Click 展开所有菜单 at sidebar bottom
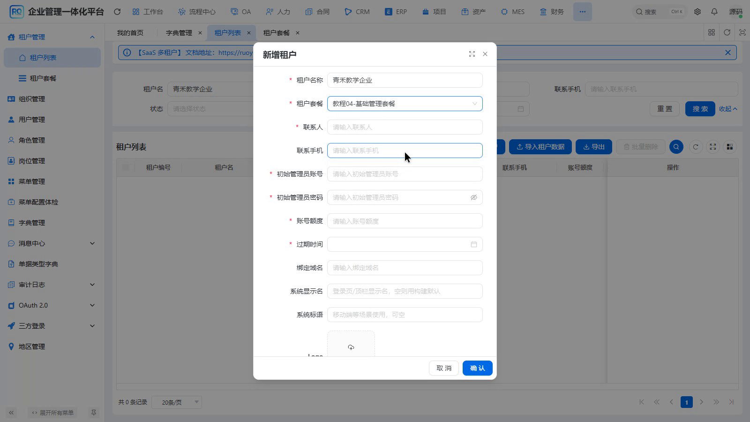This screenshot has width=750, height=422. pyautogui.click(x=52, y=413)
